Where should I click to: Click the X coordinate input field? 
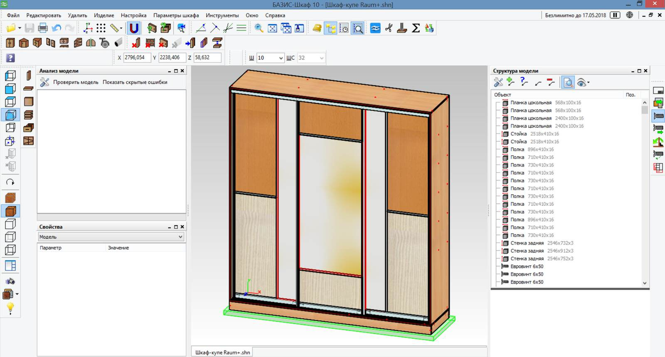pyautogui.click(x=136, y=58)
